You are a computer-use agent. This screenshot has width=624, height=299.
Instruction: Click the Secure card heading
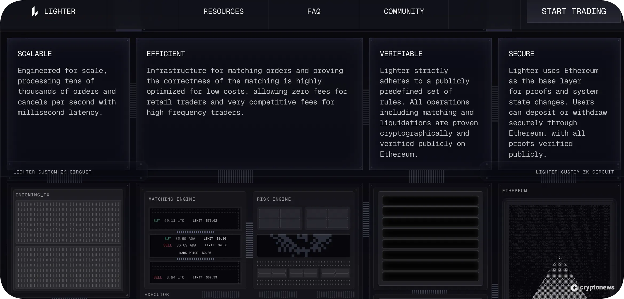click(521, 54)
